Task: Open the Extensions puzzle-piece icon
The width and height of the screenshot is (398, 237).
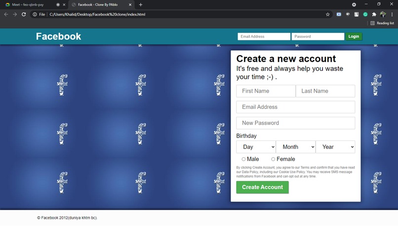Action: click(374, 14)
